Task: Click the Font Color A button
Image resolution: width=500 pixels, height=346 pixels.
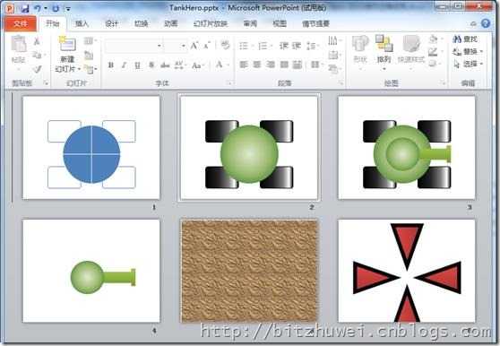Action: pos(220,65)
